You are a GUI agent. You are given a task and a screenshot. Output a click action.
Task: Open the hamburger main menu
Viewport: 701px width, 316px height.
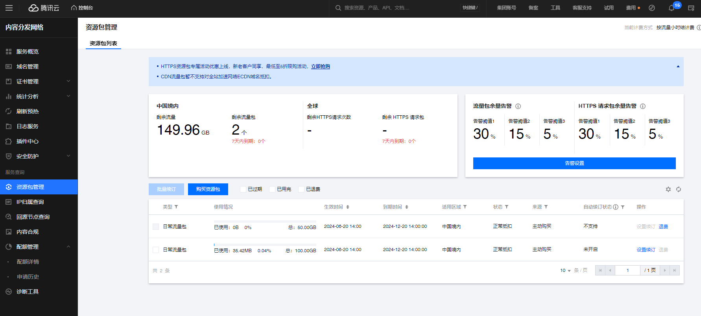point(9,8)
